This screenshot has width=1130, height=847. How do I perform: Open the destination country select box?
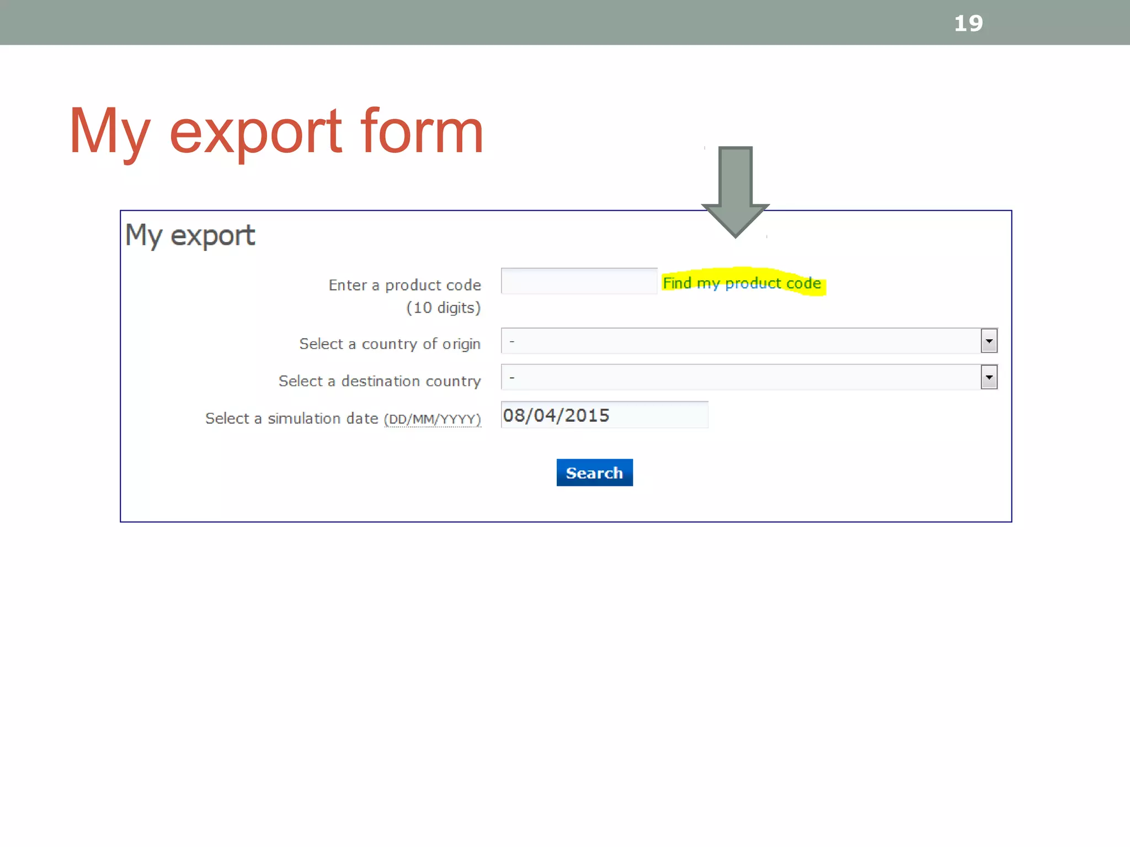739,378
